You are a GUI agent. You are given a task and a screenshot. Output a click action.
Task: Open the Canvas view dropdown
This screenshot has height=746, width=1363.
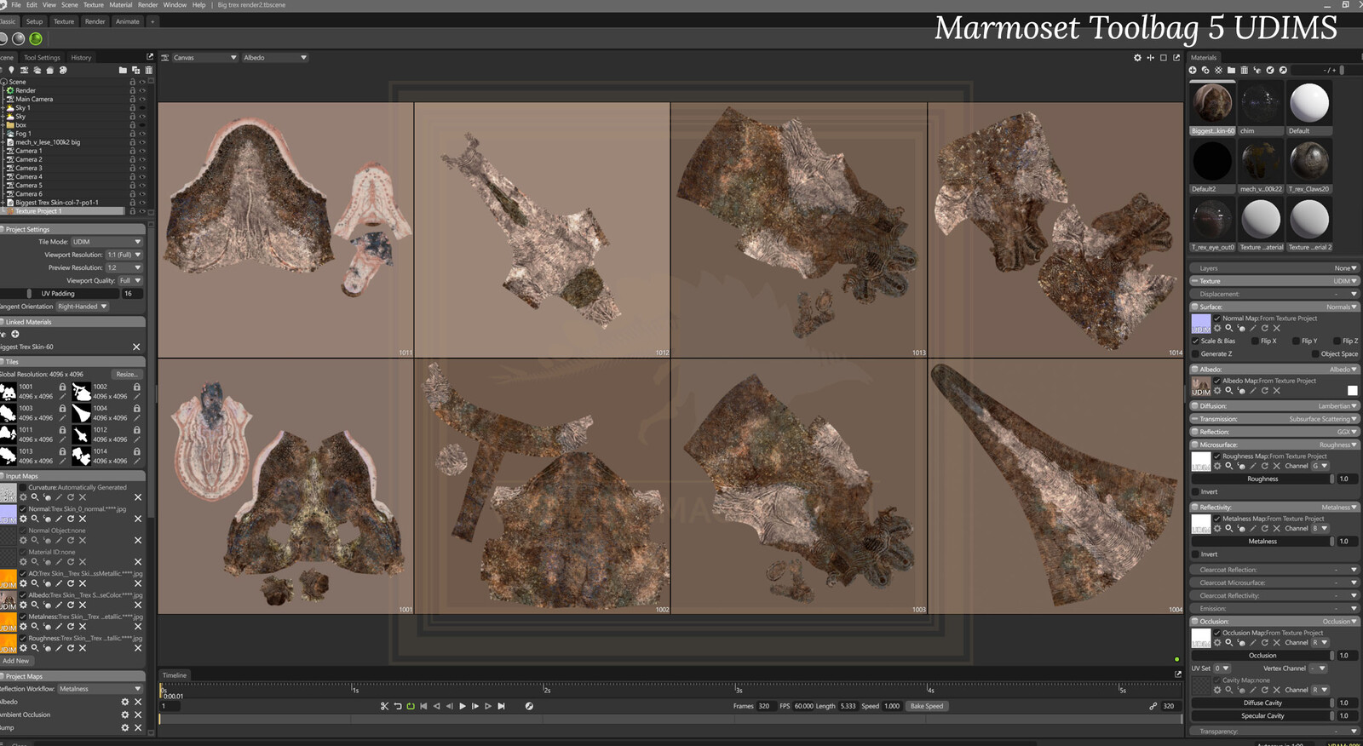204,58
